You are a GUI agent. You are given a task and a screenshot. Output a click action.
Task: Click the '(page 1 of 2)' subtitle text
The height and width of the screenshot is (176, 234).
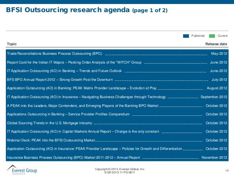click(x=150, y=10)
